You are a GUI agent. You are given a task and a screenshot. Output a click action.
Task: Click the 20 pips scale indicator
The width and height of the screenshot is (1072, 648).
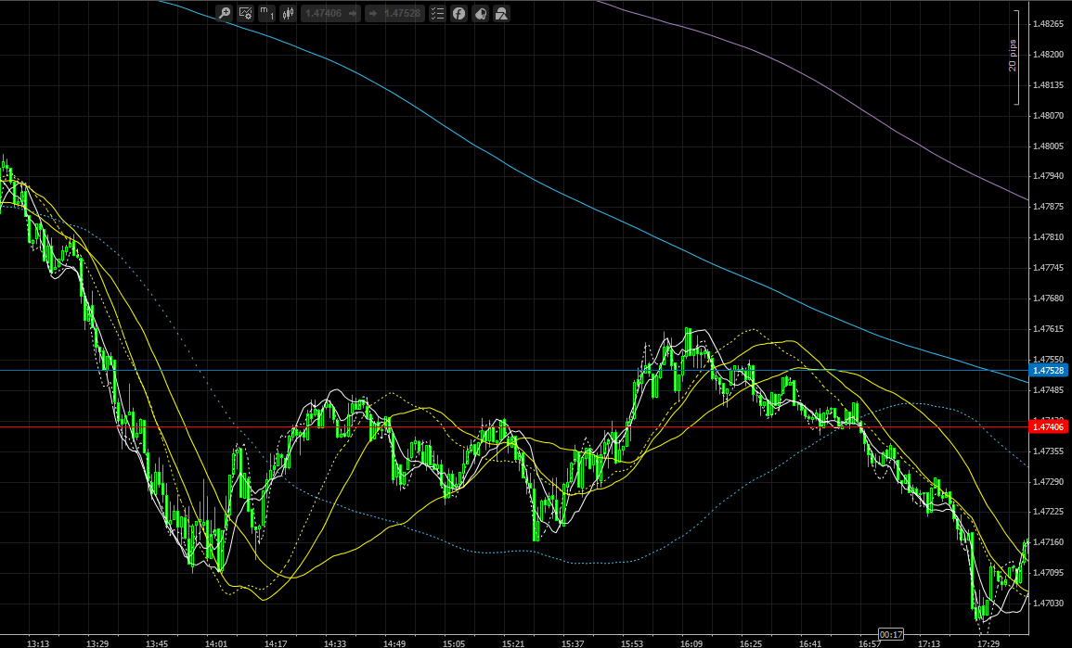point(1014,56)
